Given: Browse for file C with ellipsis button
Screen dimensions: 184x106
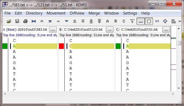Looking at the screenshot, I should pyautogui.click(x=166, y=30).
